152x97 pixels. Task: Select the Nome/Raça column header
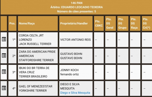pyautogui.click(x=38, y=23)
